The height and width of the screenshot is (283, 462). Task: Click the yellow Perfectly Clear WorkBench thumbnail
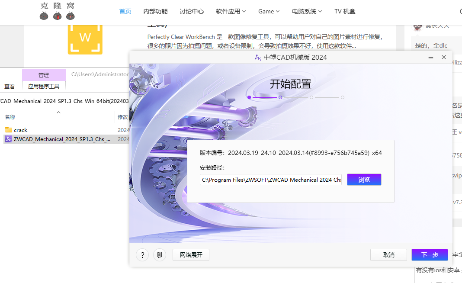(x=85, y=39)
